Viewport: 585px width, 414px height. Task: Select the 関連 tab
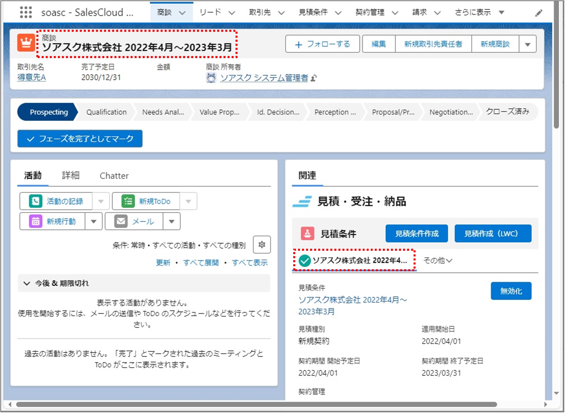[x=307, y=175]
